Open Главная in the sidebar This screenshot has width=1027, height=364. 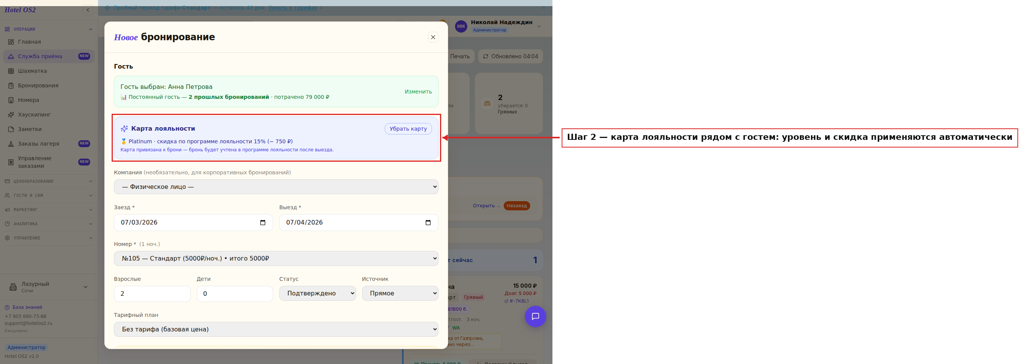click(x=49, y=42)
